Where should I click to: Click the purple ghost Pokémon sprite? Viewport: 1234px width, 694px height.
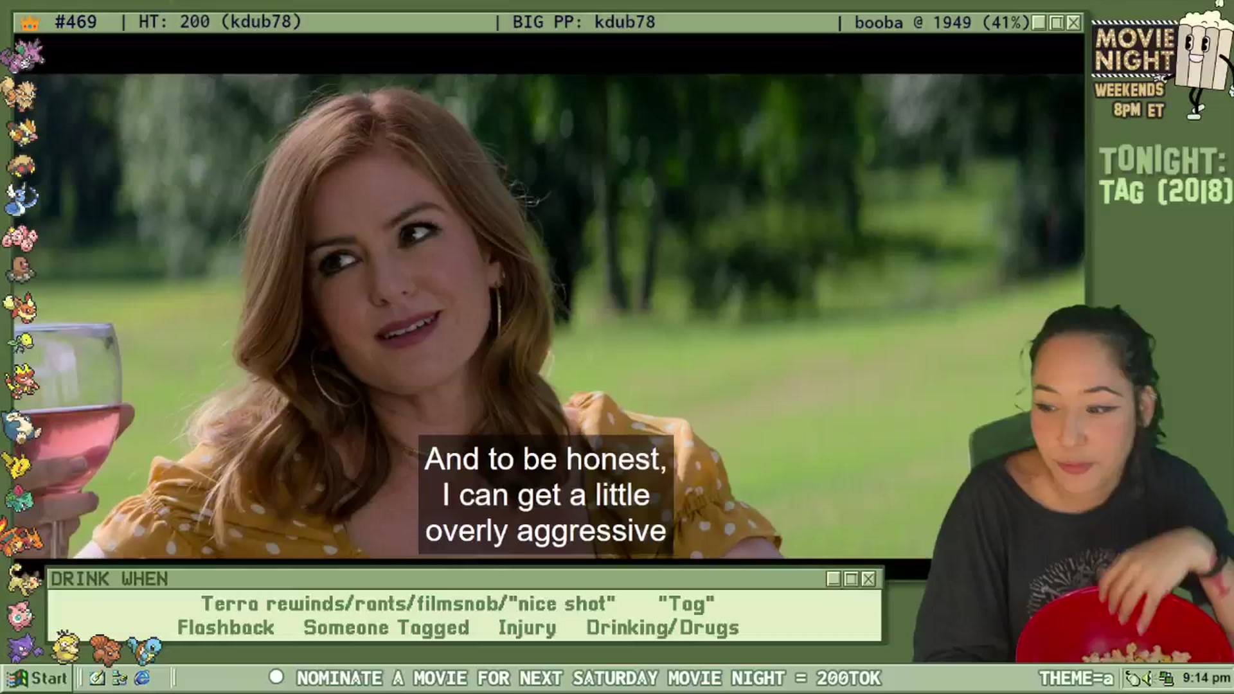tap(24, 648)
